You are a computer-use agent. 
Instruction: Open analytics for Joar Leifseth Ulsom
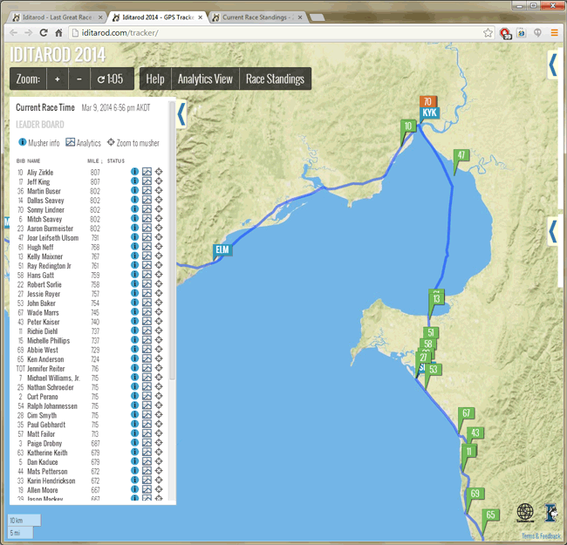tap(147, 237)
